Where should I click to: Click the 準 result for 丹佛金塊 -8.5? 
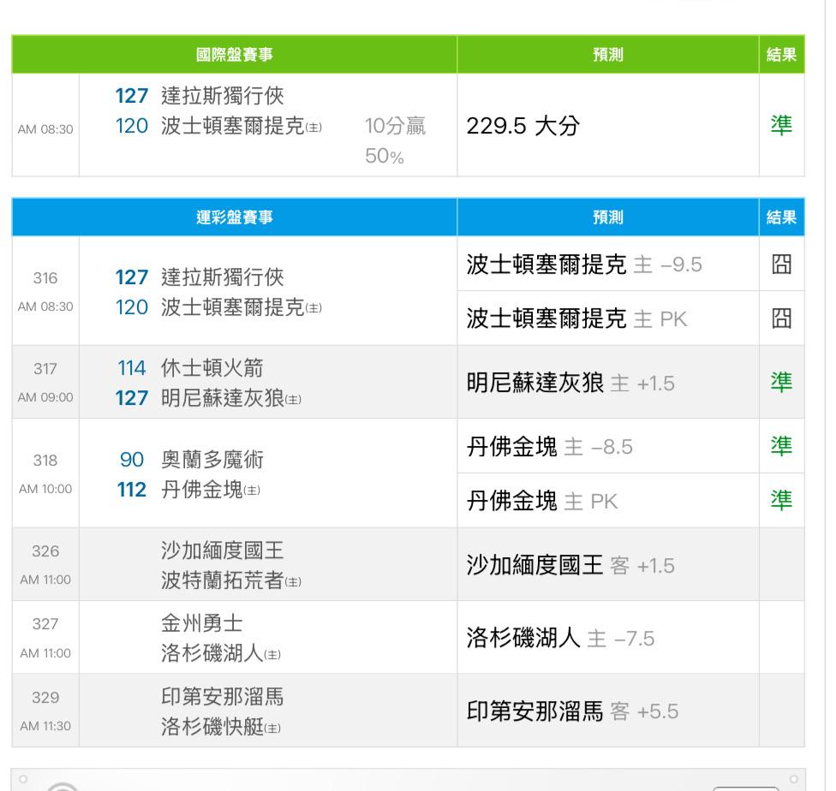click(x=782, y=446)
